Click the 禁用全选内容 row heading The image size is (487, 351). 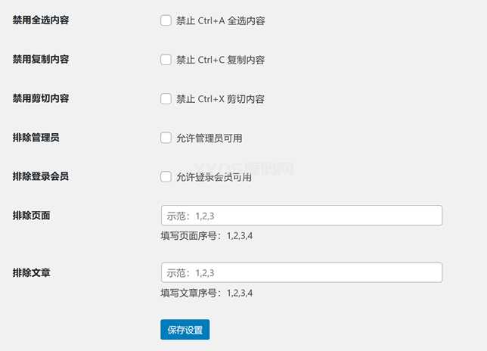[41, 20]
